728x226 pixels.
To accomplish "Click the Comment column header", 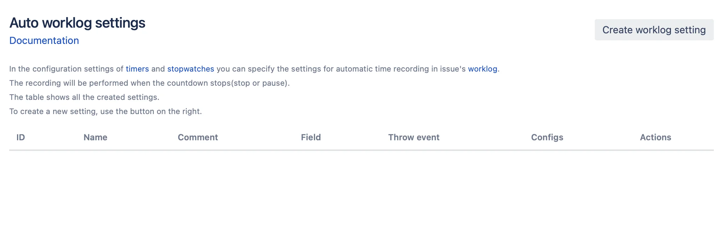I will (x=198, y=137).
